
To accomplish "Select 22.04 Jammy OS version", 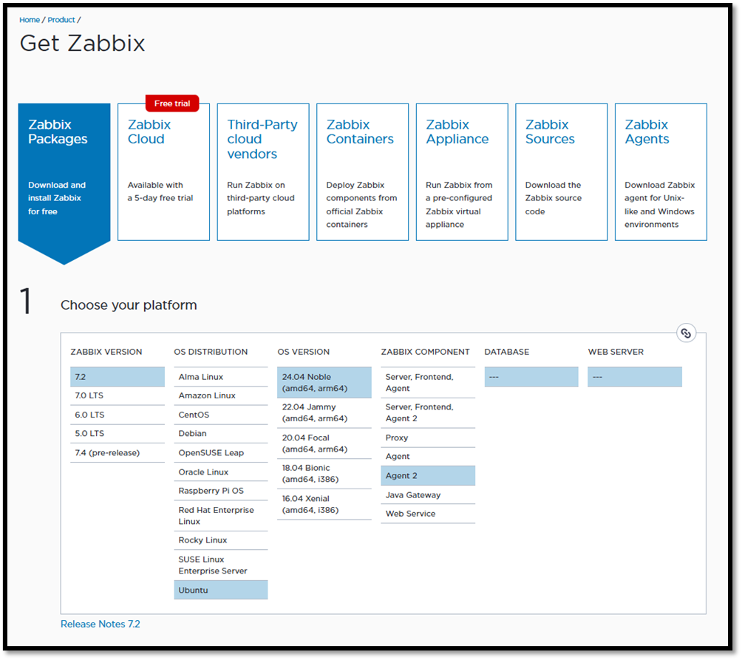I will 324,412.
